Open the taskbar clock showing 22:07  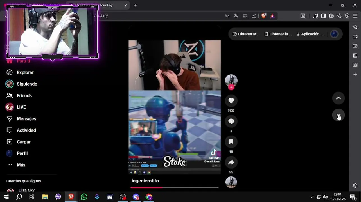point(338,197)
